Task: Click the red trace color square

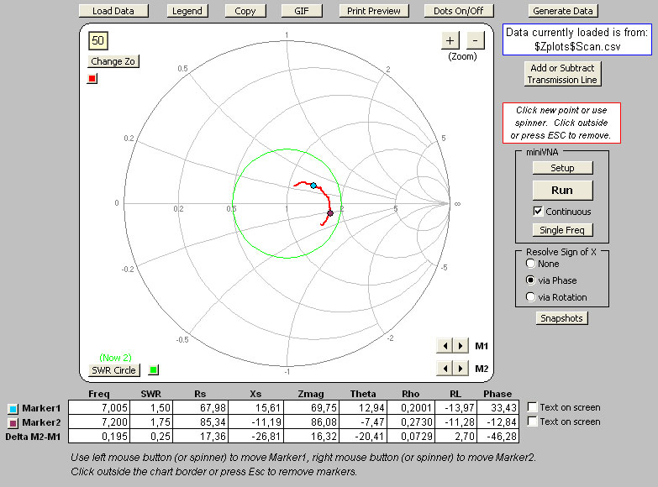Action: coord(92,79)
